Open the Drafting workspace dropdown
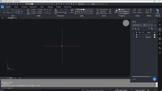The image size is (162, 91). tap(97, 4)
